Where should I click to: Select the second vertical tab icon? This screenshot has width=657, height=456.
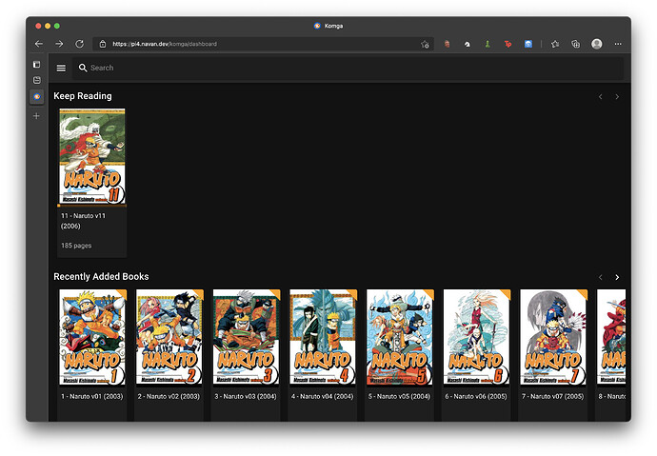click(37, 80)
